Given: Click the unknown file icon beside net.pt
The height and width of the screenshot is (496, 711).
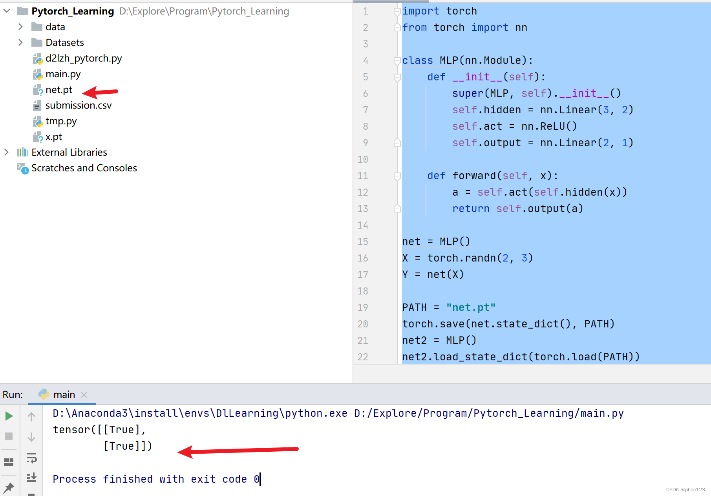Looking at the screenshot, I should click(x=38, y=90).
